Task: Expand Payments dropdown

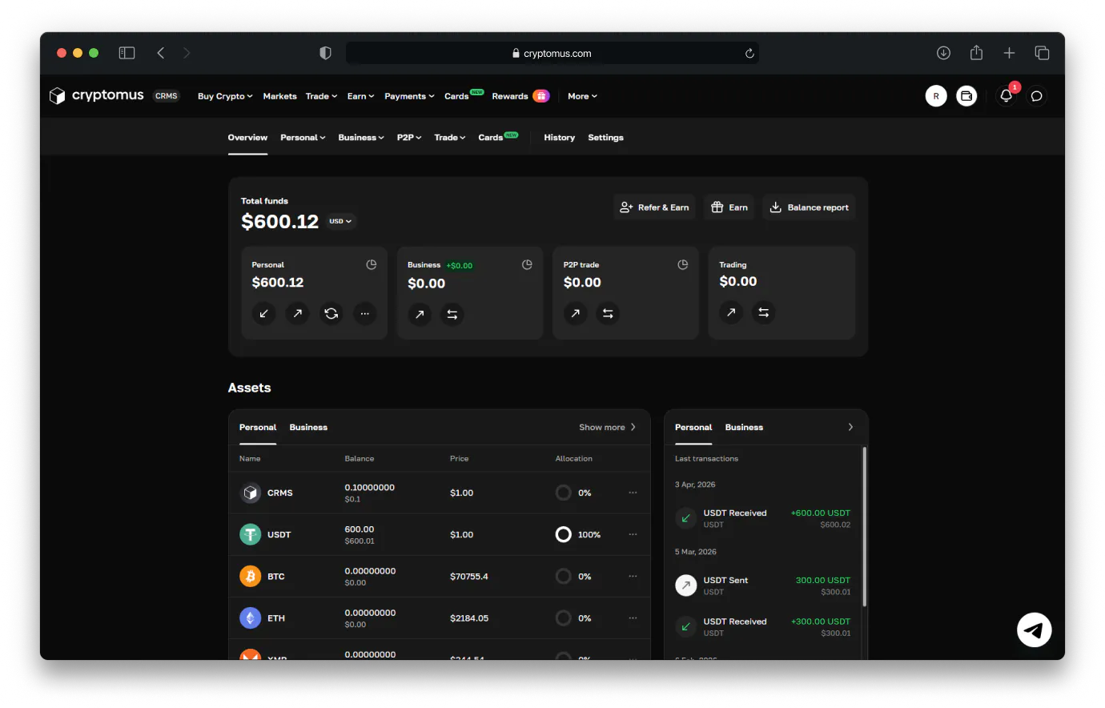Action: (x=409, y=96)
